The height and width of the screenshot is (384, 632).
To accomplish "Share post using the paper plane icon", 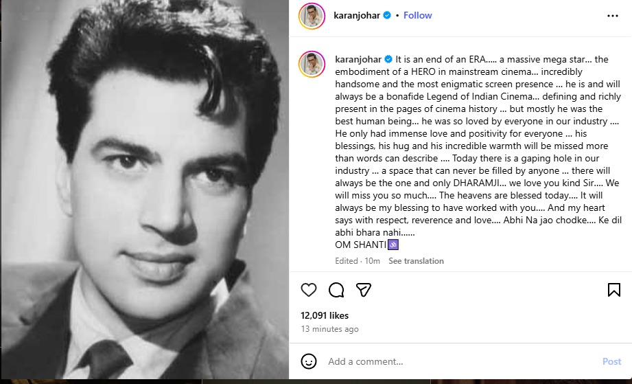I will click(364, 290).
